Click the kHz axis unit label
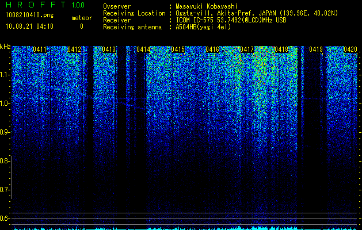Viewport: 362px width, 230px height. click(x=5, y=47)
